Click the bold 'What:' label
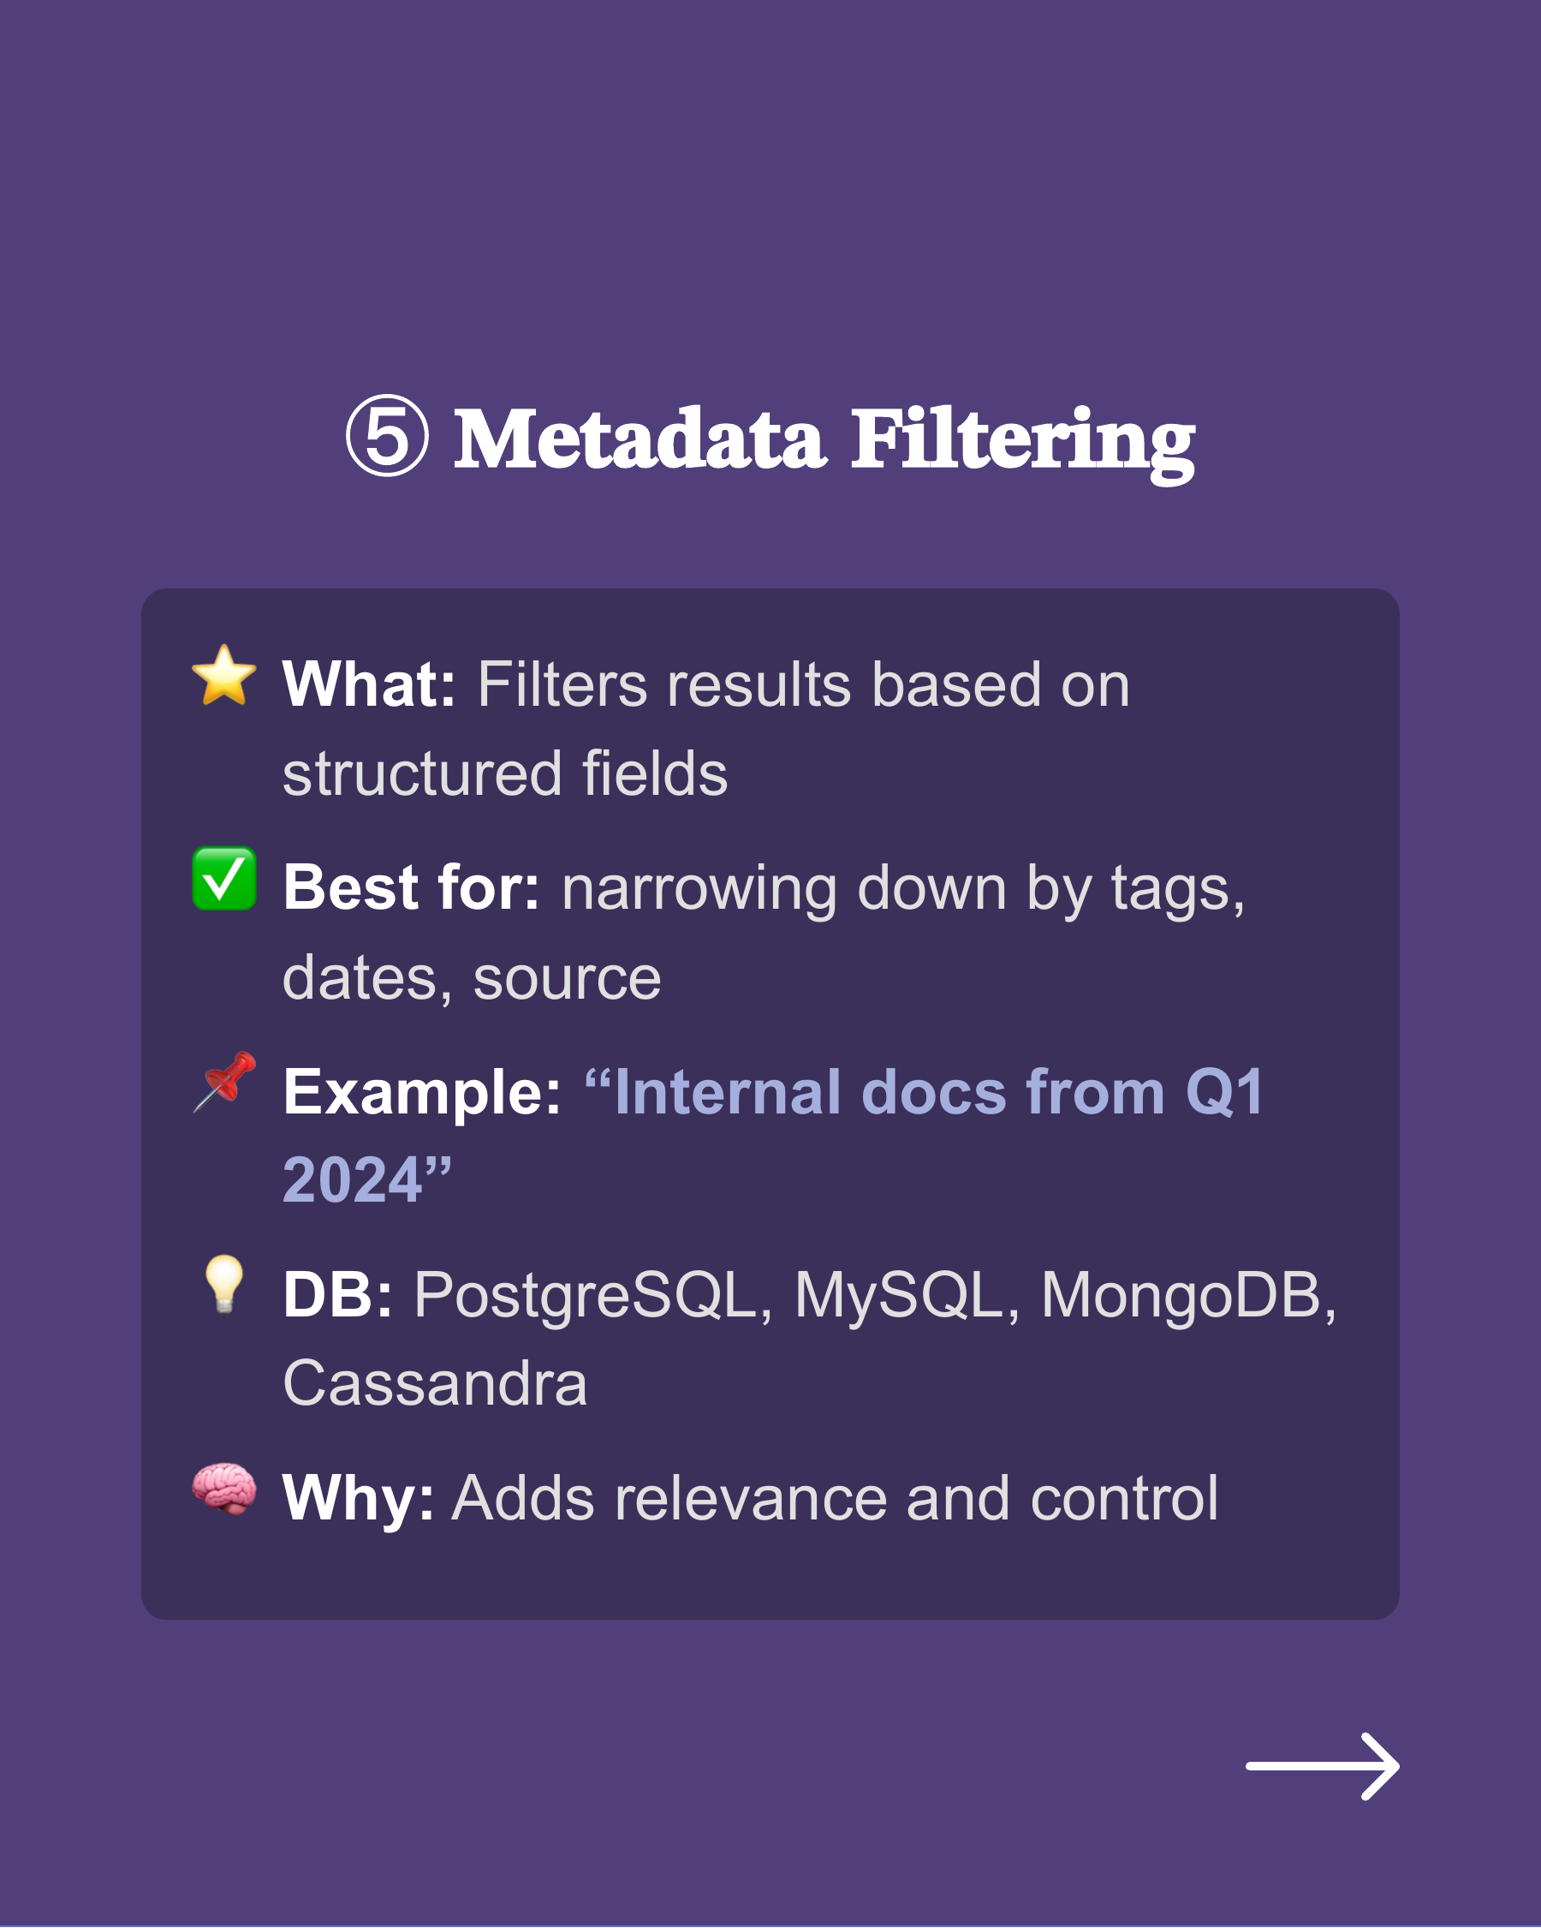Viewport: 1541px width, 1928px height. coord(369,685)
